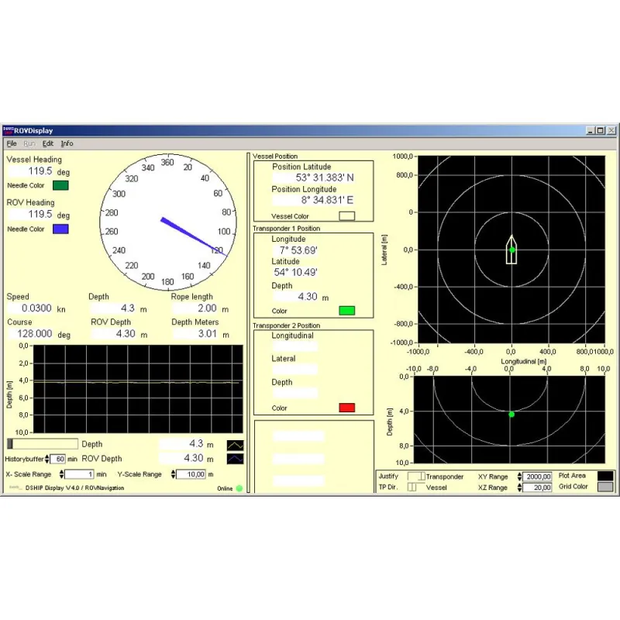620x620 pixels.
Task: Click the Transponder 1 Depth 4.30 value
Action: 295,297
